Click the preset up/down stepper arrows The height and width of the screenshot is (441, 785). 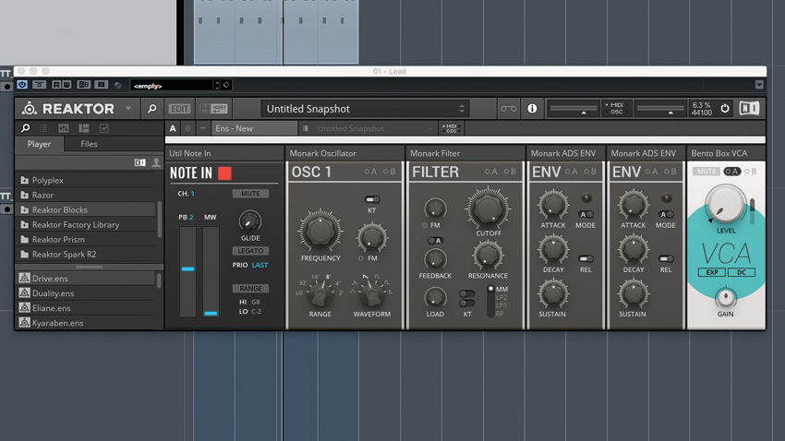click(x=217, y=85)
